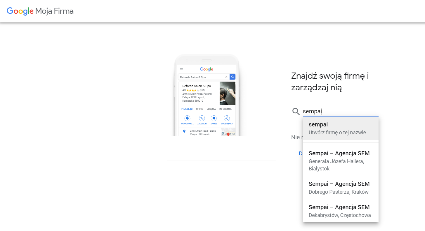Select 'sempai – Utwórz firmę o tej nazwie' suggestion
This screenshot has height=231, width=425.
point(341,128)
